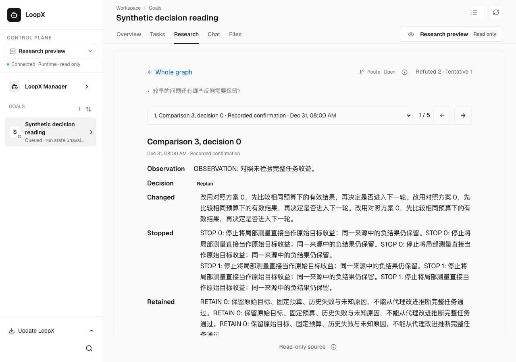The image size is (516, 362).
Task: Click the Route · Open status text
Action: tap(381, 72)
